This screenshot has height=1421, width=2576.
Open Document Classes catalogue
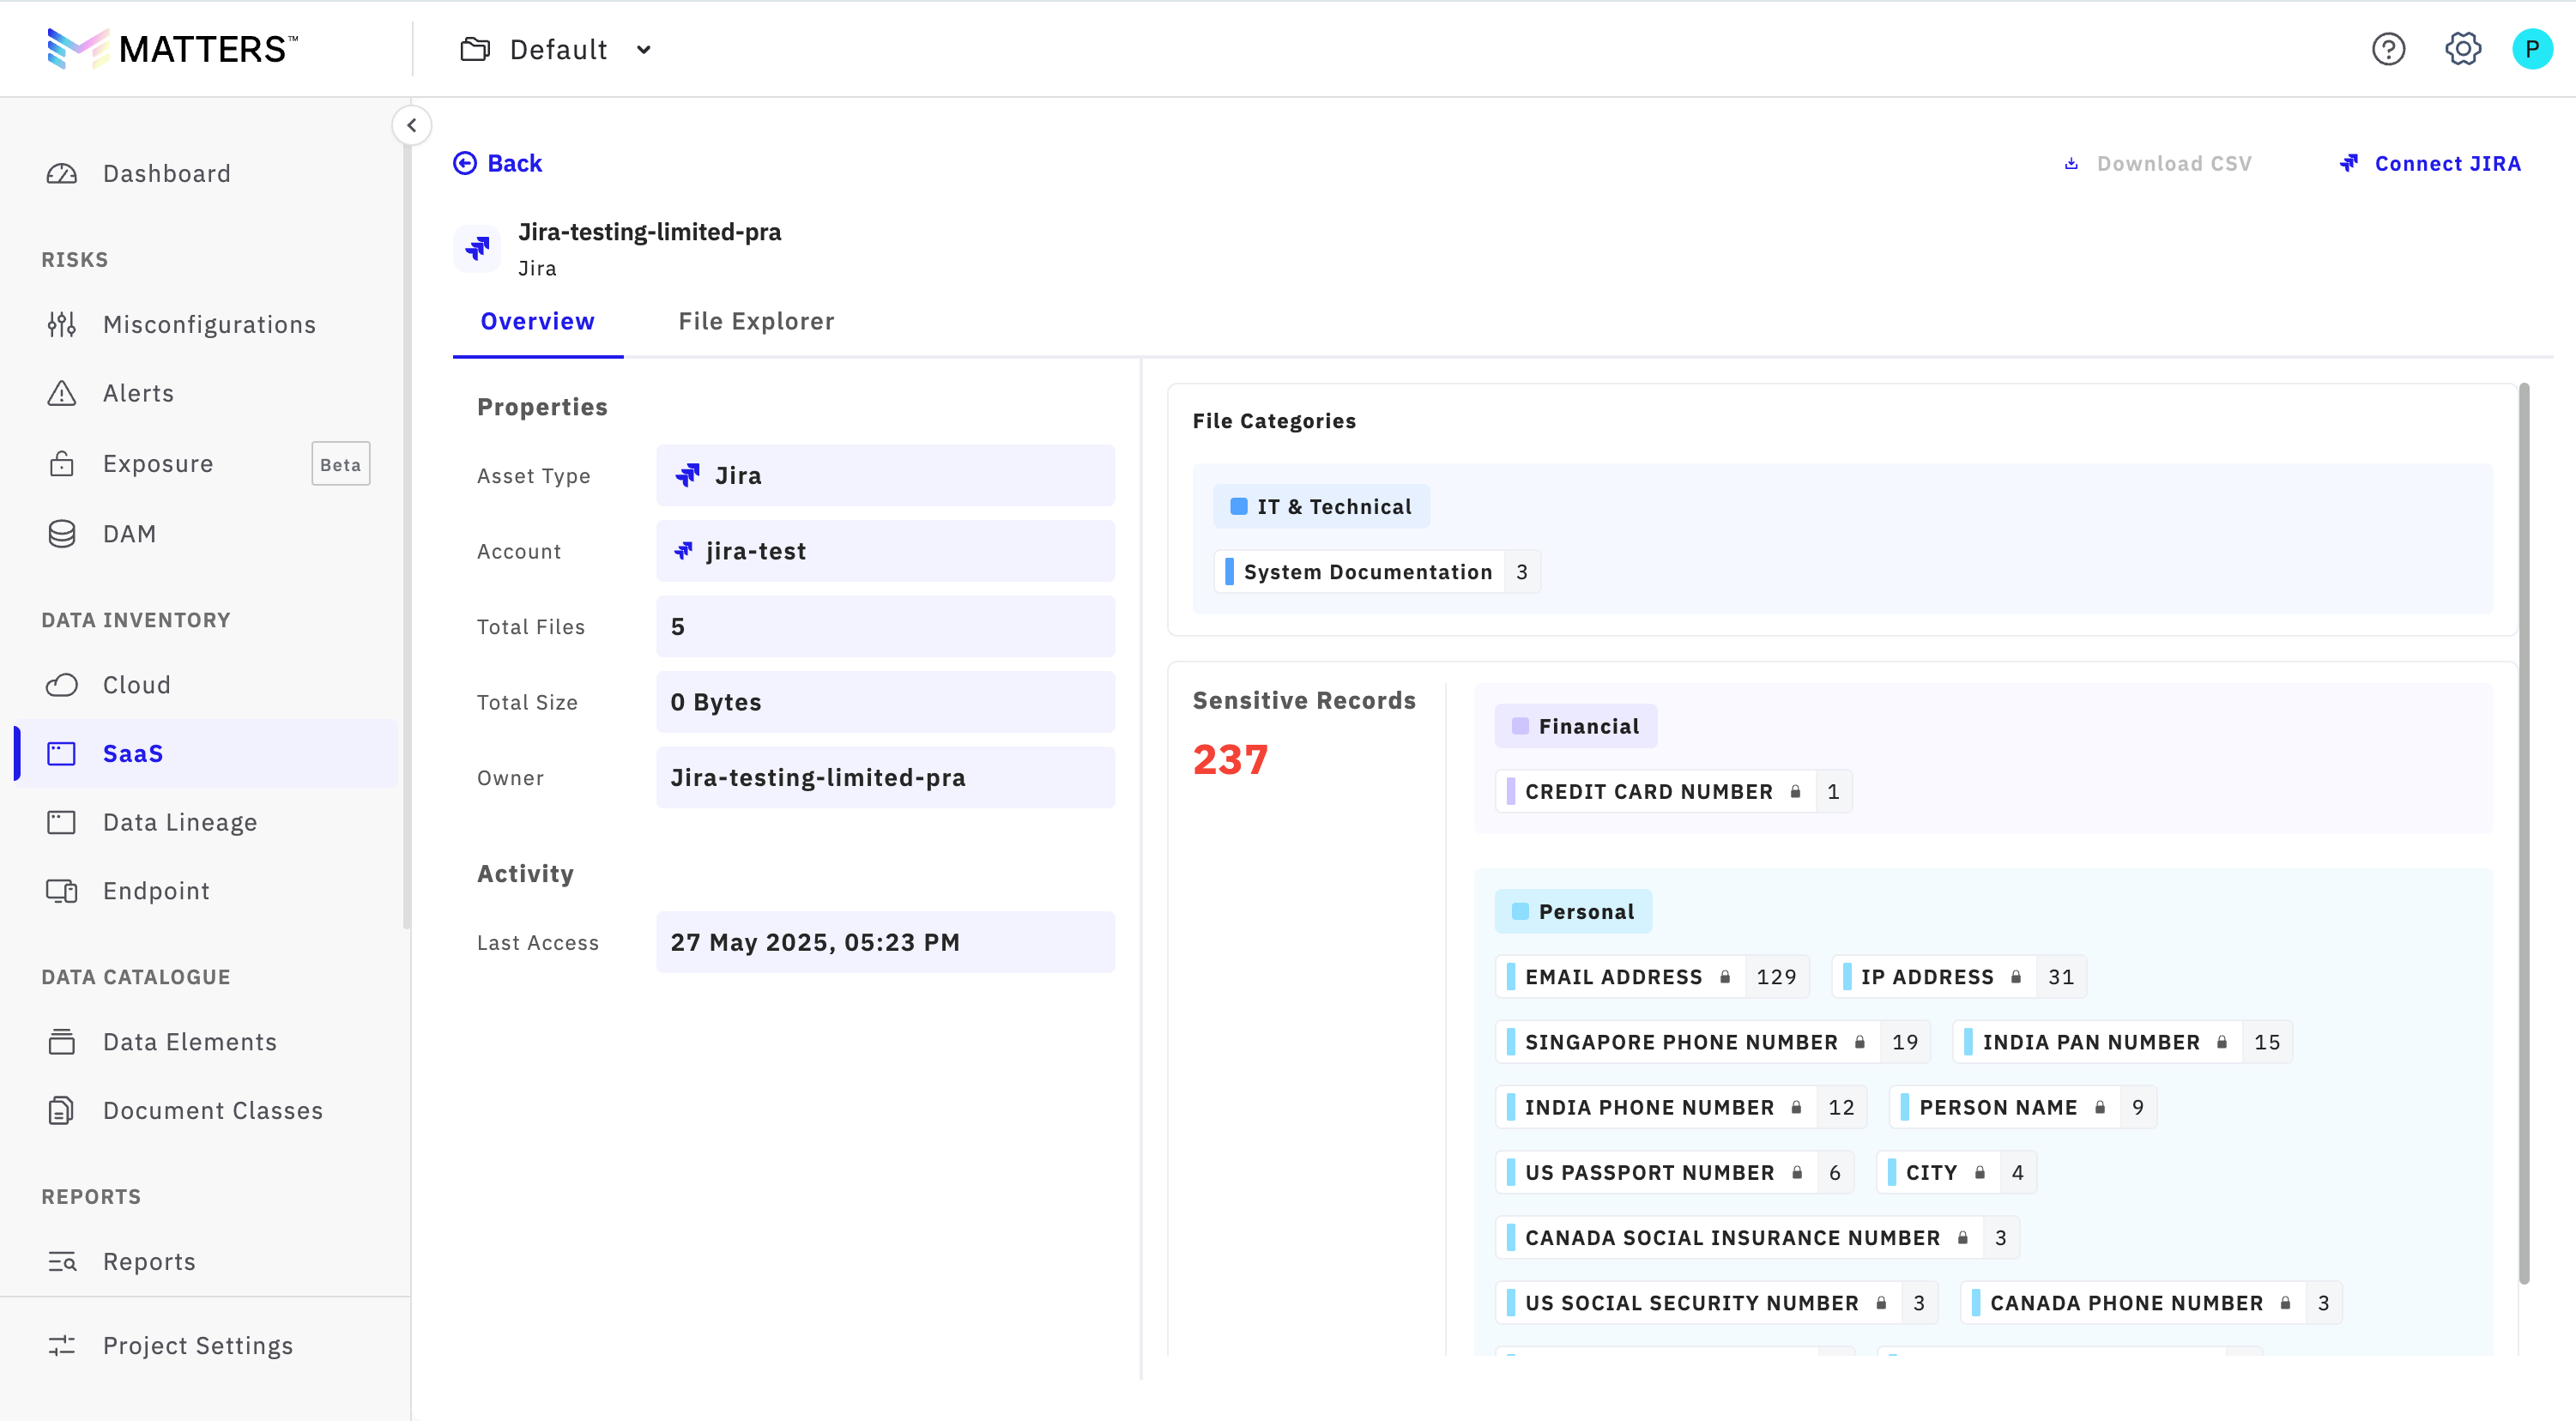coord(206,1111)
